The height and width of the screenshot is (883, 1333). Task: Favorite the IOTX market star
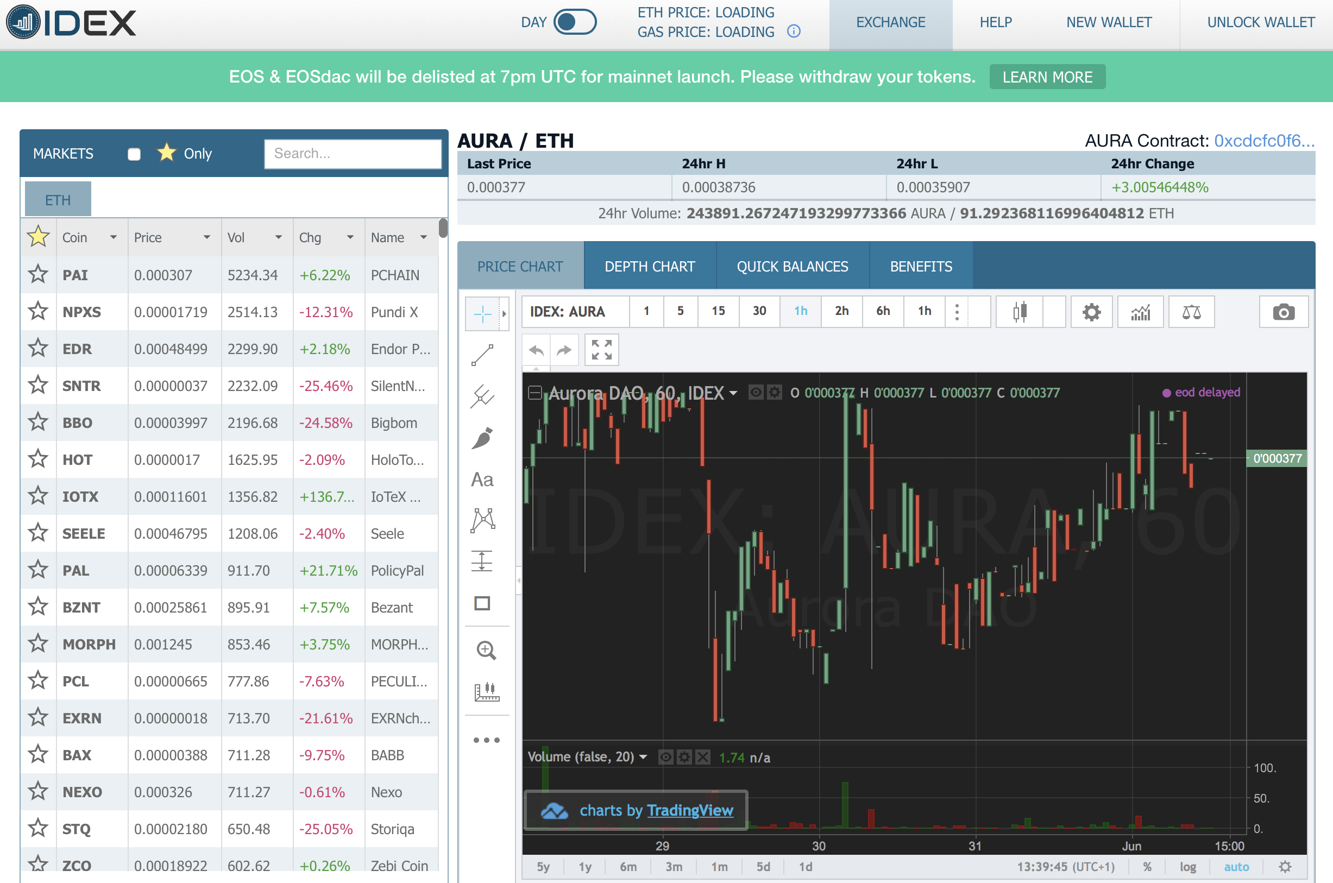pos(37,496)
